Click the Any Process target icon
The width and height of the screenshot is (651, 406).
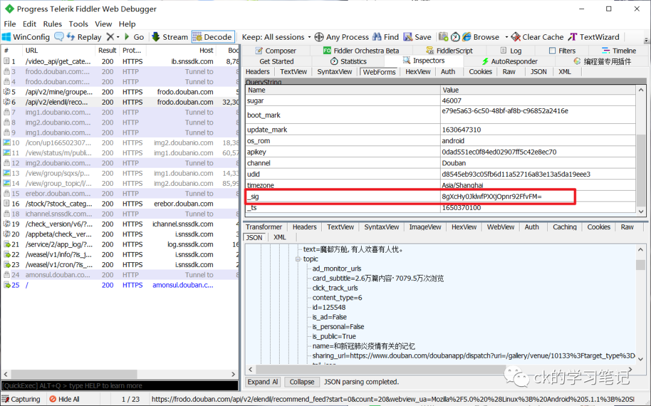click(319, 37)
